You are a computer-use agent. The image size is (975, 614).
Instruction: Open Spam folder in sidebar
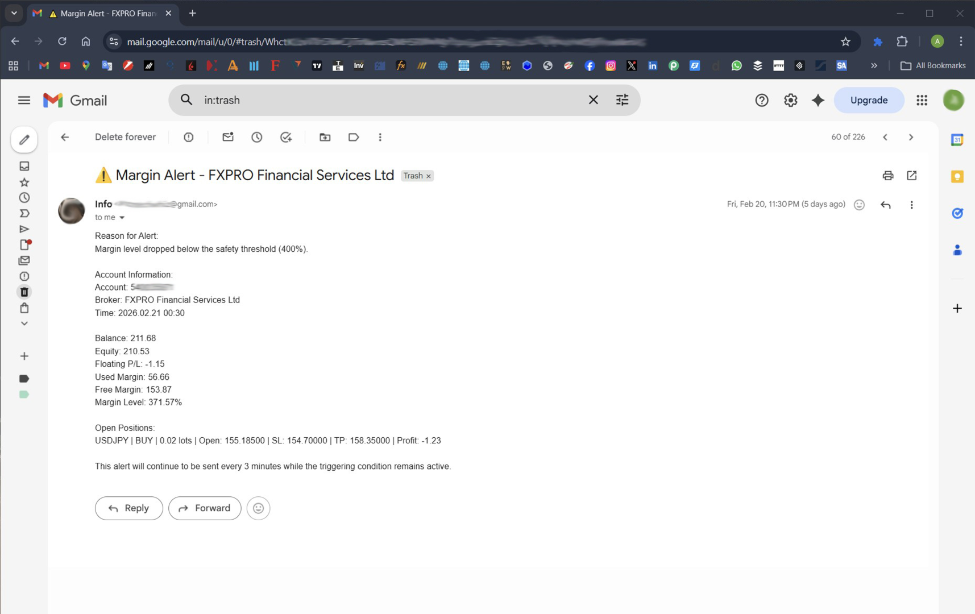[24, 276]
